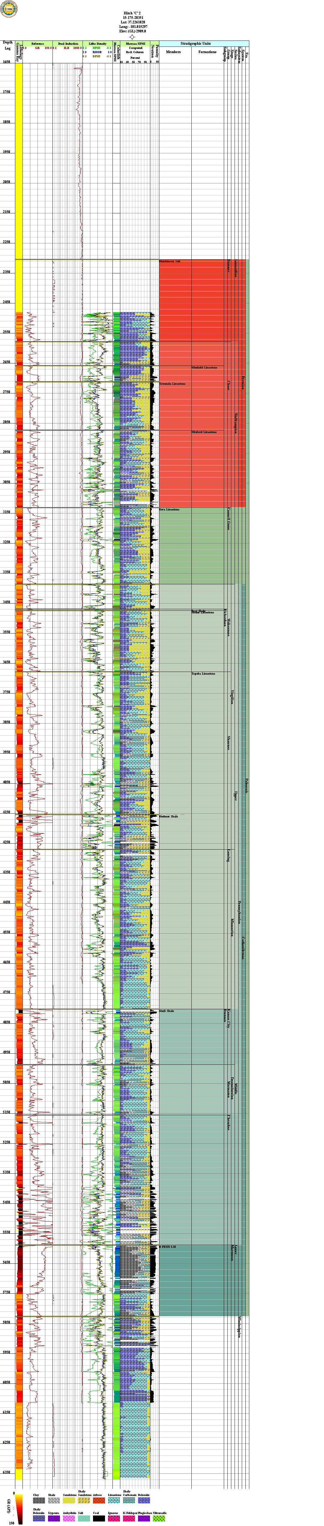This screenshot has width=324, height=1526.
Task: Click the Hutchinson Salt member label
Action: [x=170, y=261]
